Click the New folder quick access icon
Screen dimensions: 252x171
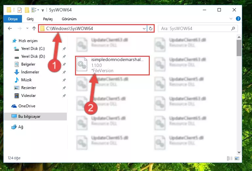click(27, 10)
